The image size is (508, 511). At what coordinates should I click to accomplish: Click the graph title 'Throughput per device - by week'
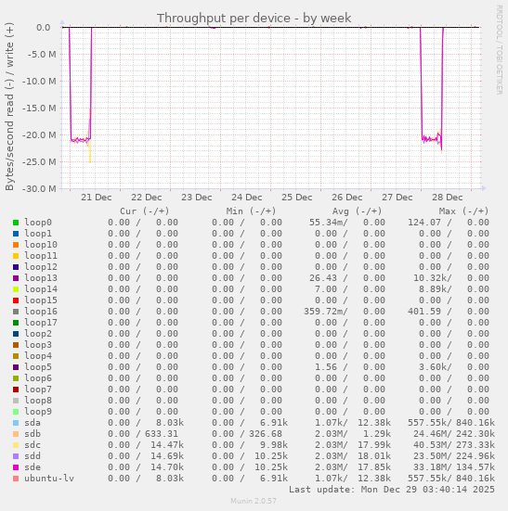(254, 19)
